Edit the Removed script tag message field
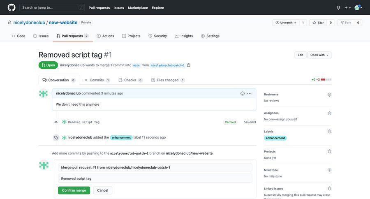The height and width of the screenshot is (199, 370). pos(155,178)
